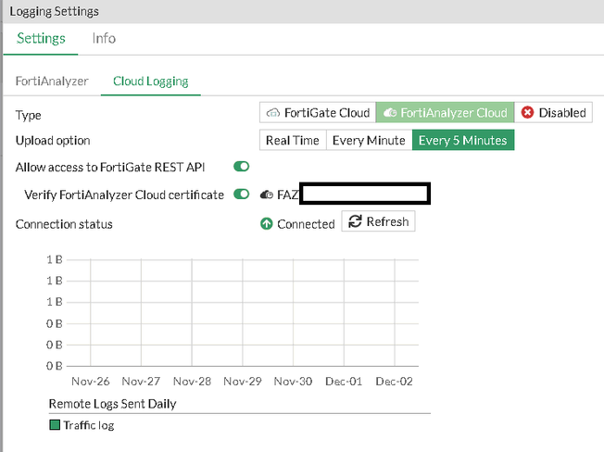This screenshot has width=604, height=452.
Task: Toggle Verify FortiAnalyzer Cloud certificate switch
Action: (242, 195)
